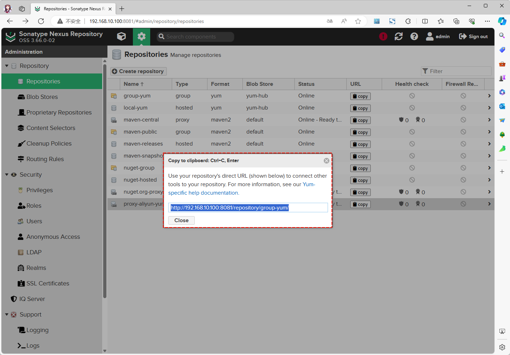Click the Create repository button
Viewport: 510px width, 355px height.
tap(138, 71)
